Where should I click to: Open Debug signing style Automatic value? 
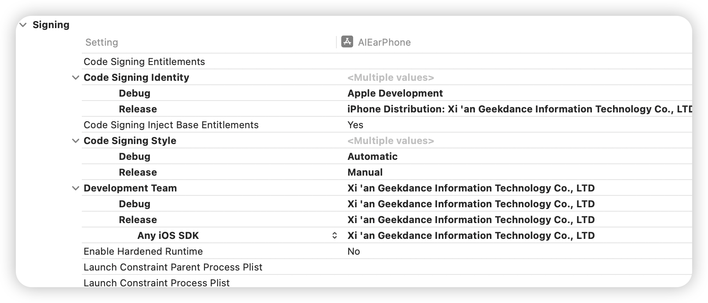coord(372,156)
